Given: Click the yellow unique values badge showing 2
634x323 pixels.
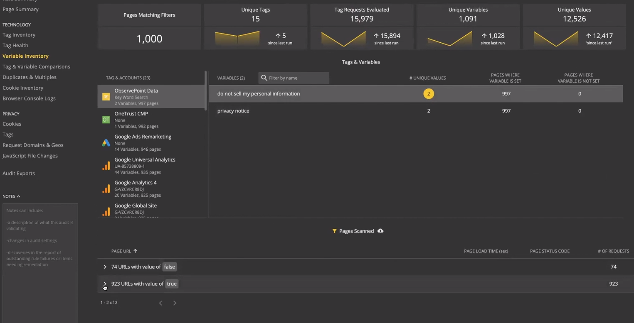Looking at the screenshot, I should pos(429,94).
